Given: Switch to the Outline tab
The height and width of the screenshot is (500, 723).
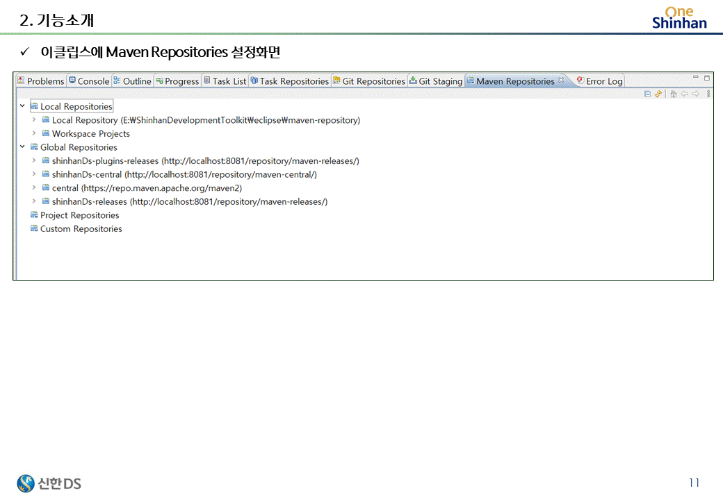Looking at the screenshot, I should pos(132,81).
